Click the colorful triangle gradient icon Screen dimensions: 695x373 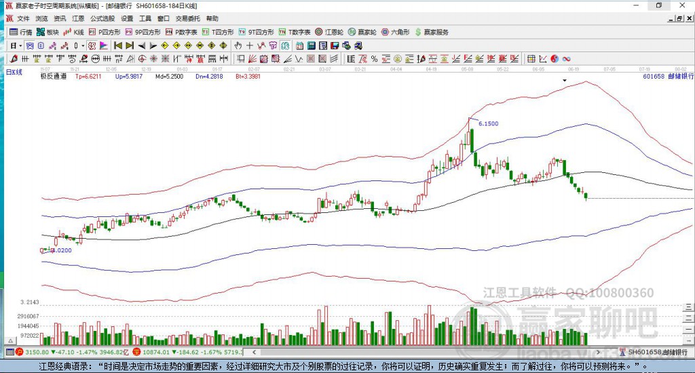pyautogui.click(x=103, y=45)
